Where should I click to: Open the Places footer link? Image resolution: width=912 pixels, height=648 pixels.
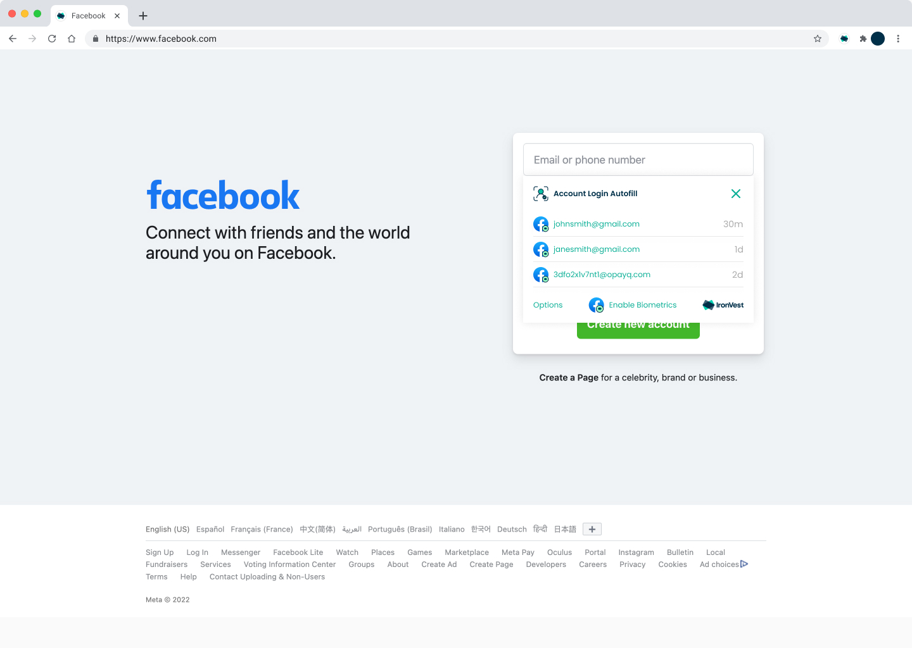click(x=383, y=552)
